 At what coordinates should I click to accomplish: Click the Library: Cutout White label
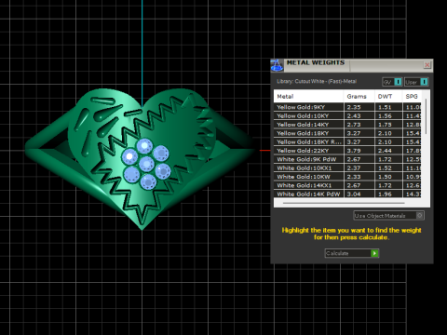click(317, 81)
